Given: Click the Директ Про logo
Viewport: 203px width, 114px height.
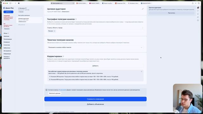Looking at the screenshot, I should pyautogui.click(x=9, y=8).
